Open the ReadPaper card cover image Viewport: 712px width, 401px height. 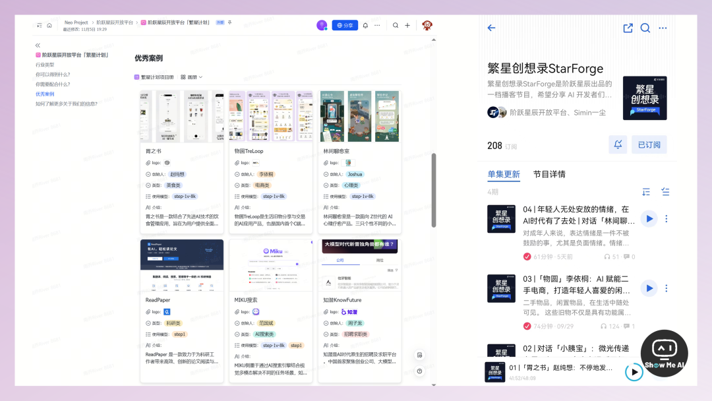pyautogui.click(x=182, y=265)
